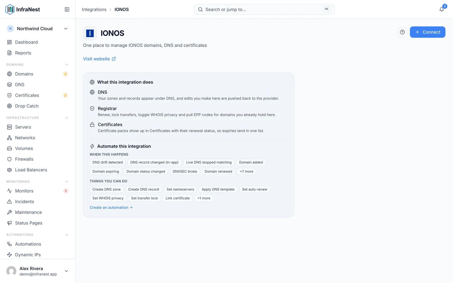Expand the Alex Rivera account menu
This screenshot has height=283, width=453.
66,271
